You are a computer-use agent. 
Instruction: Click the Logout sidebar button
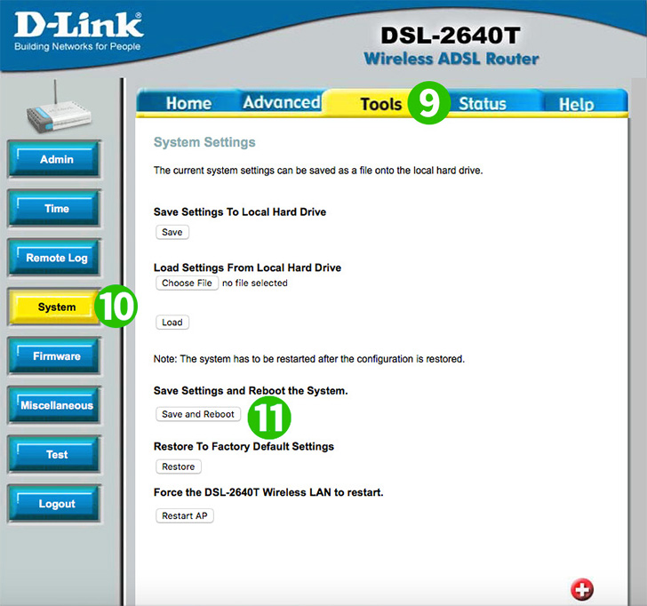pos(54,504)
